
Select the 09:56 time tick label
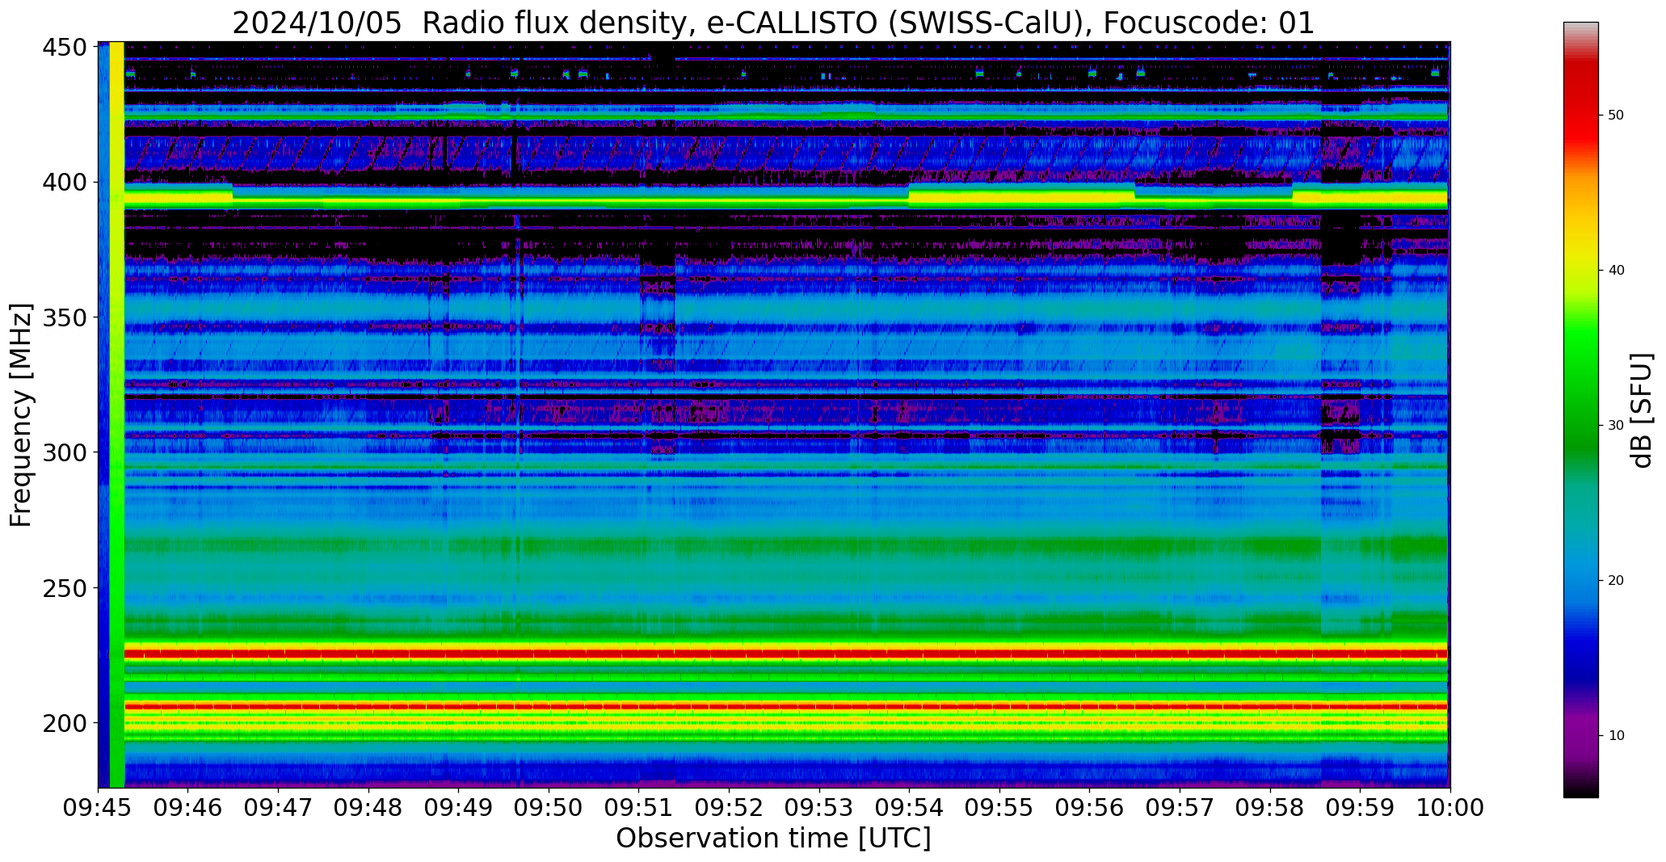tap(1089, 808)
